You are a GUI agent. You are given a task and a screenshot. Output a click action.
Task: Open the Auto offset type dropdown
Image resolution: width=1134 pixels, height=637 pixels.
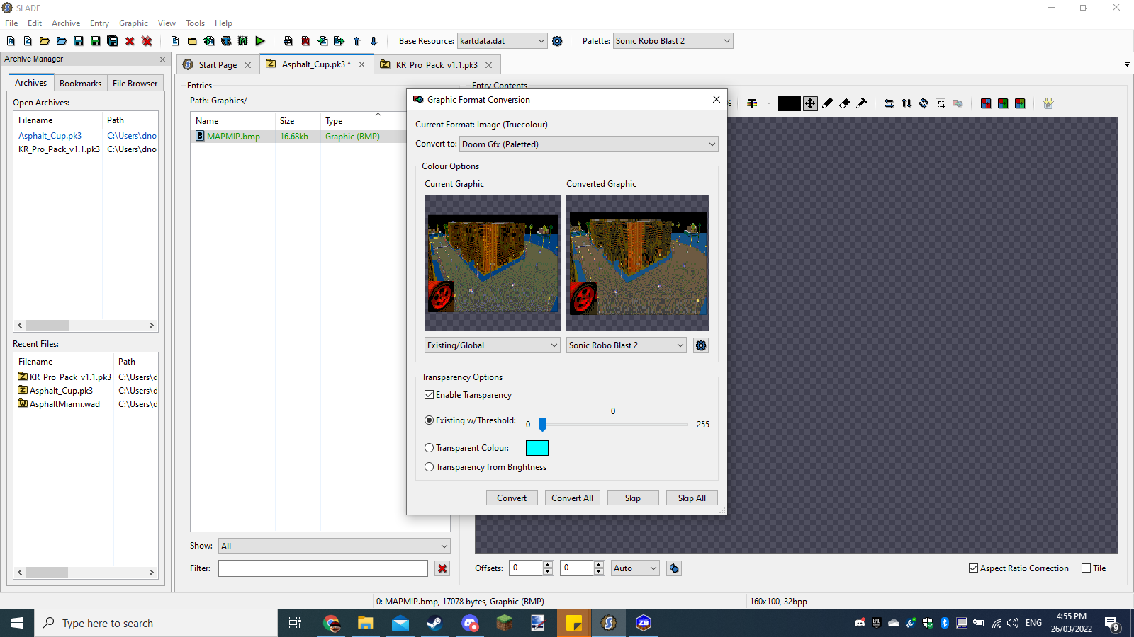[x=636, y=568]
